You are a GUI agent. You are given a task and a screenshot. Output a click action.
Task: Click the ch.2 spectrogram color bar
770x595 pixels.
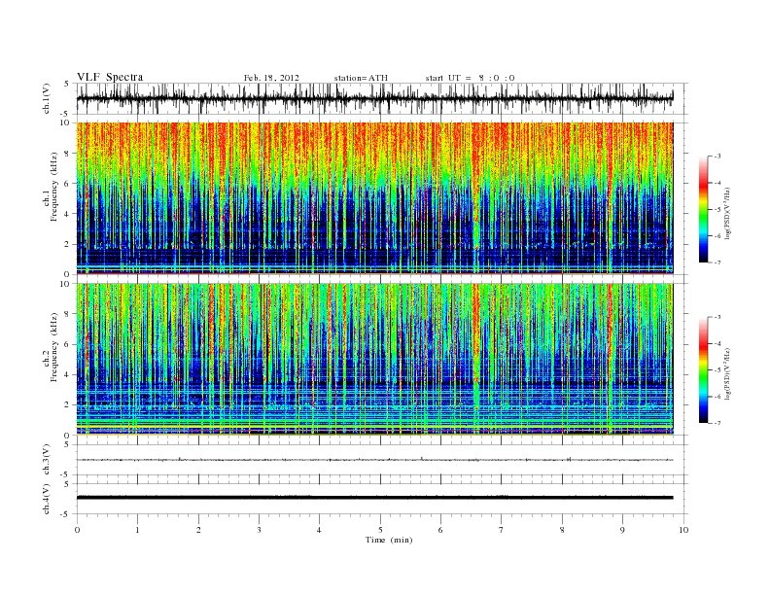[703, 370]
